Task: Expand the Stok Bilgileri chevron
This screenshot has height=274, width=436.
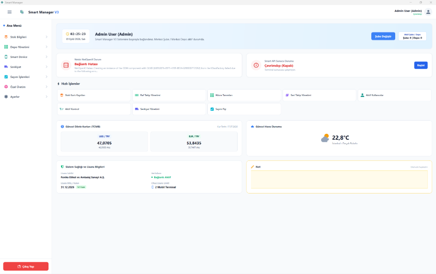Action: 46,37
